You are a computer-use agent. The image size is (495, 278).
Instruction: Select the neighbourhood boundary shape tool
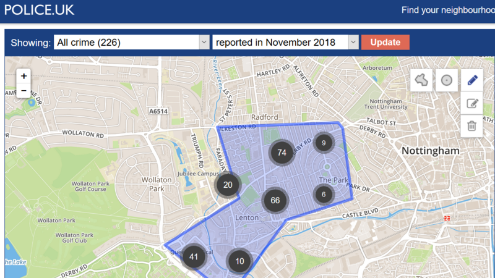[x=421, y=80]
